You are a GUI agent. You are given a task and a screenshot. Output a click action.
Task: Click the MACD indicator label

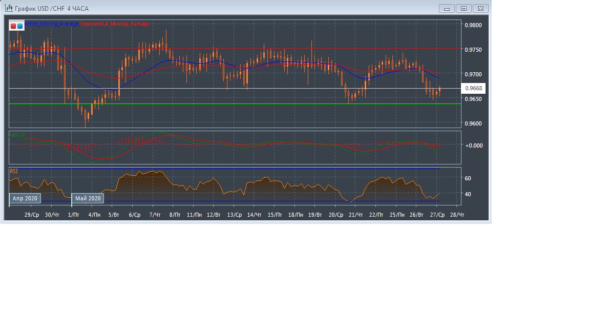(x=17, y=135)
